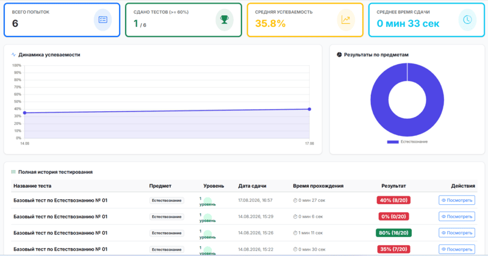
Task: Open Посмотреть for the 80% (16/20) attempt
Action: tap(457, 233)
